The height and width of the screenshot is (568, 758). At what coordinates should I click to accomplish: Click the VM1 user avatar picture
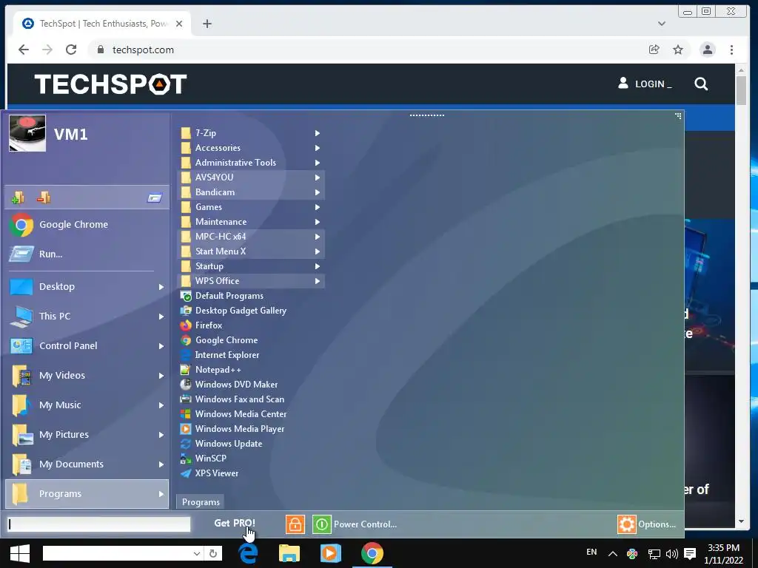point(27,133)
